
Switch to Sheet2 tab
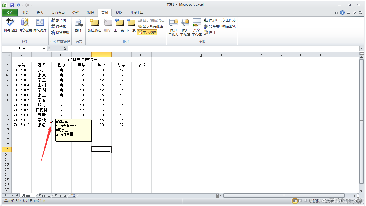(44, 195)
